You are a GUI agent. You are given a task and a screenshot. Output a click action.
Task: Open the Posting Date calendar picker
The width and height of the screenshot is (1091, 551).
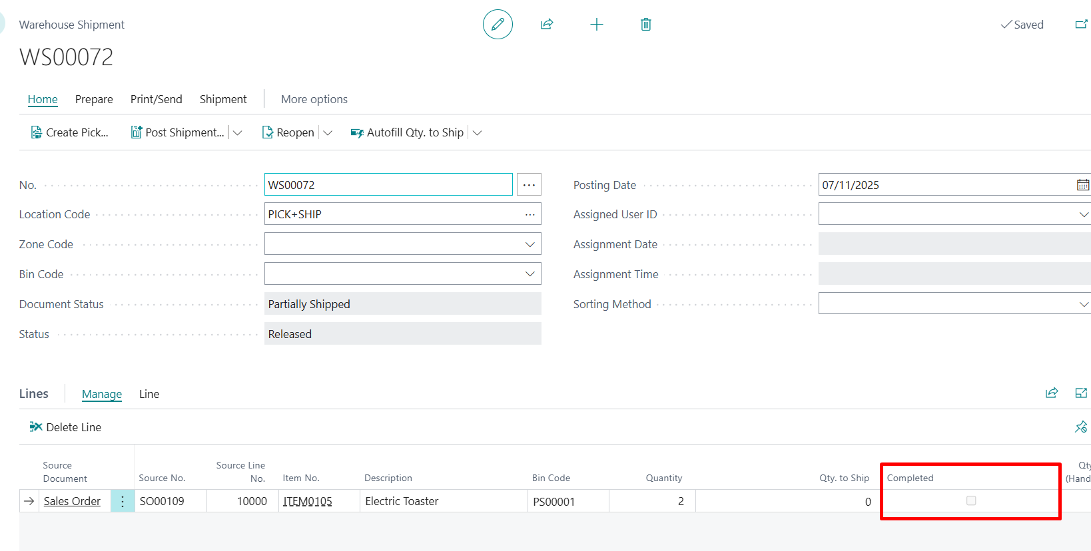[x=1083, y=185]
